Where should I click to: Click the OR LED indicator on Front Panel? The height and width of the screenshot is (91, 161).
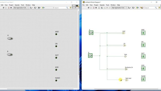tap(56, 46)
